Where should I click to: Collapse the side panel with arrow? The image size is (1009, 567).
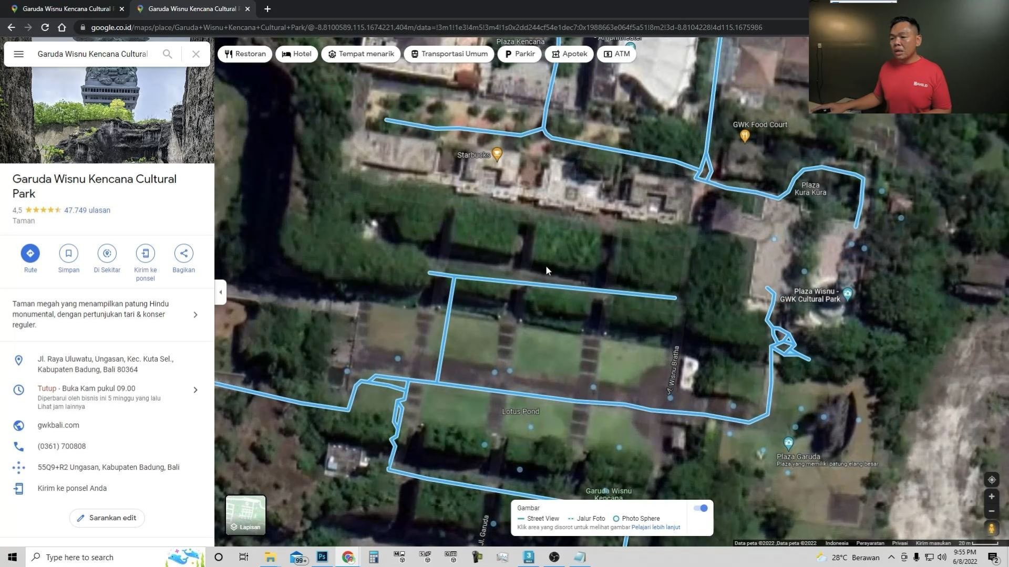click(x=221, y=292)
